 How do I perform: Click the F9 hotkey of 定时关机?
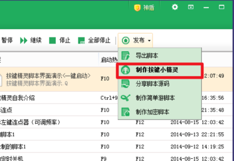coord(104,159)
